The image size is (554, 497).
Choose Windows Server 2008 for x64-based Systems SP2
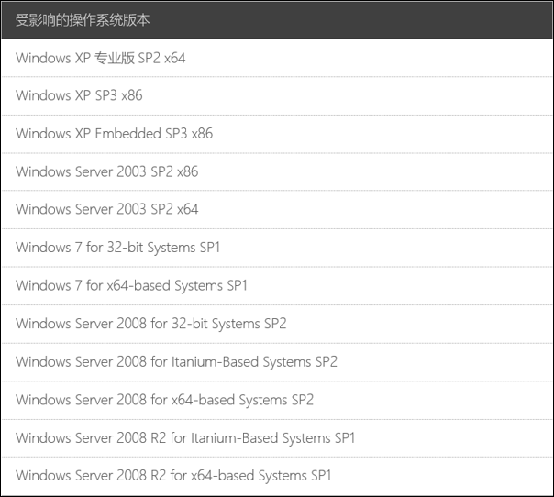coord(277,400)
